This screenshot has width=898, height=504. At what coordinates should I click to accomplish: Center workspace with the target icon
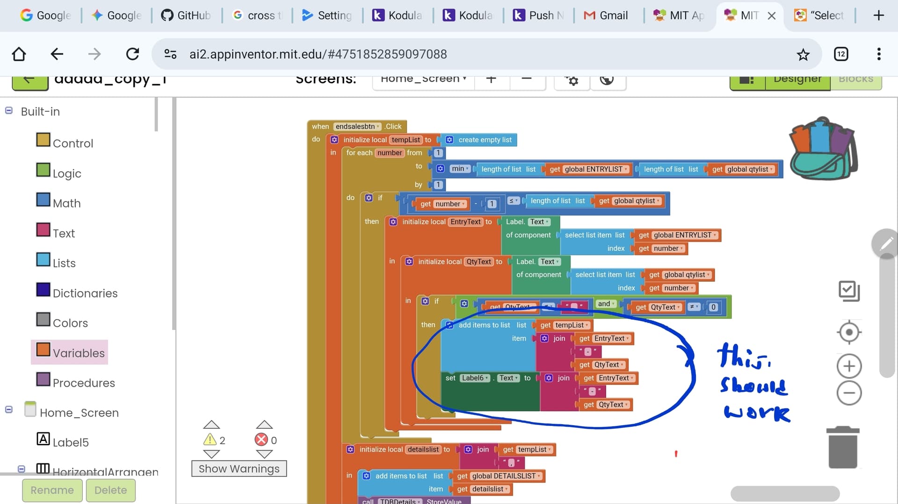point(849,333)
